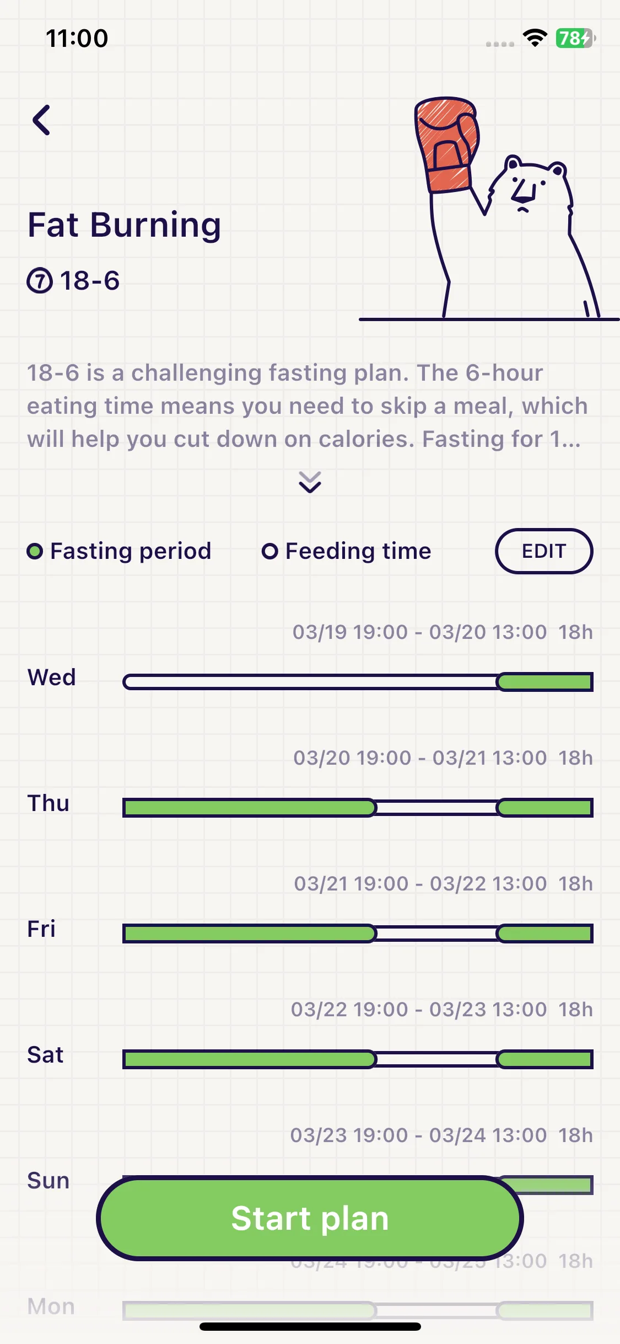Tap the 7-day circle icon beside 18-6

click(40, 281)
